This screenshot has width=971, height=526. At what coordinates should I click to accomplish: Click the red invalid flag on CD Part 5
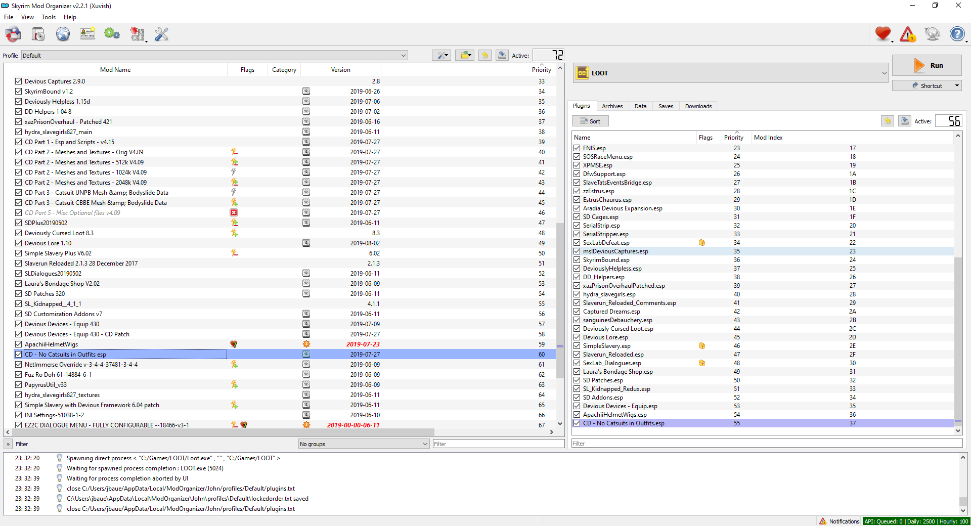click(234, 212)
